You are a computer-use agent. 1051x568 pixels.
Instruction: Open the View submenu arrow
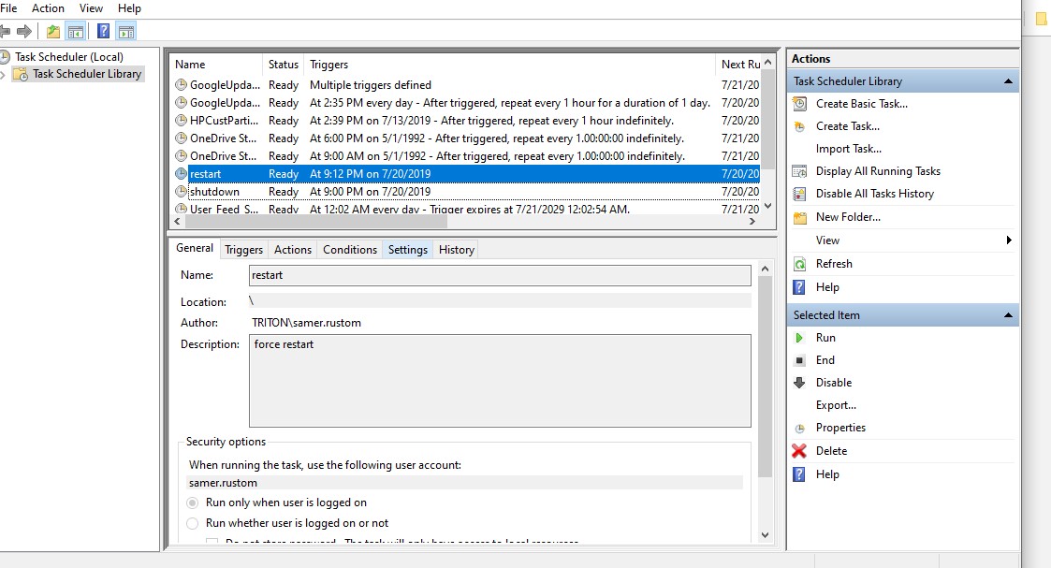(1009, 240)
